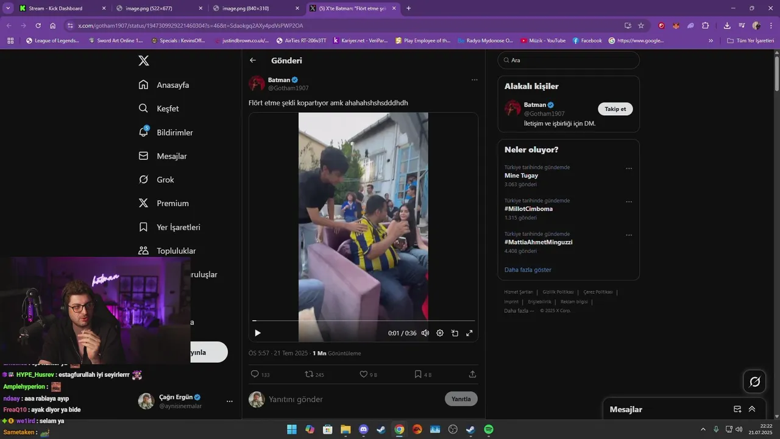Open the tab search dropdown
This screenshot has width=780, height=439.
tap(8, 9)
